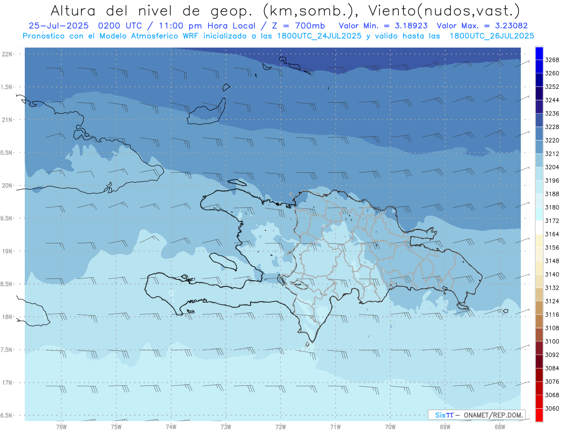Click the 'SisTT - ONAMET/REP.DOM.' credit label
The width and height of the screenshot is (561, 433).
tap(476, 415)
